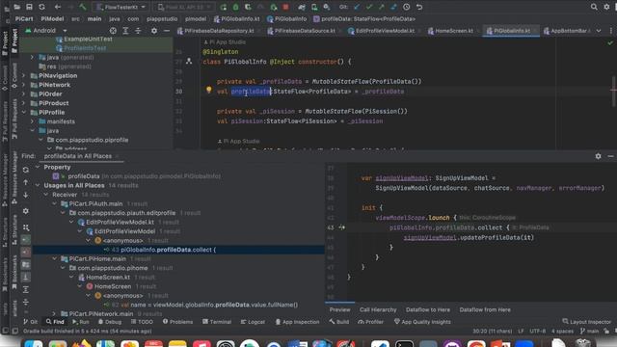Click PiGlobalInfo class breadcrumb
The width and height of the screenshot is (617, 347).
click(x=287, y=19)
